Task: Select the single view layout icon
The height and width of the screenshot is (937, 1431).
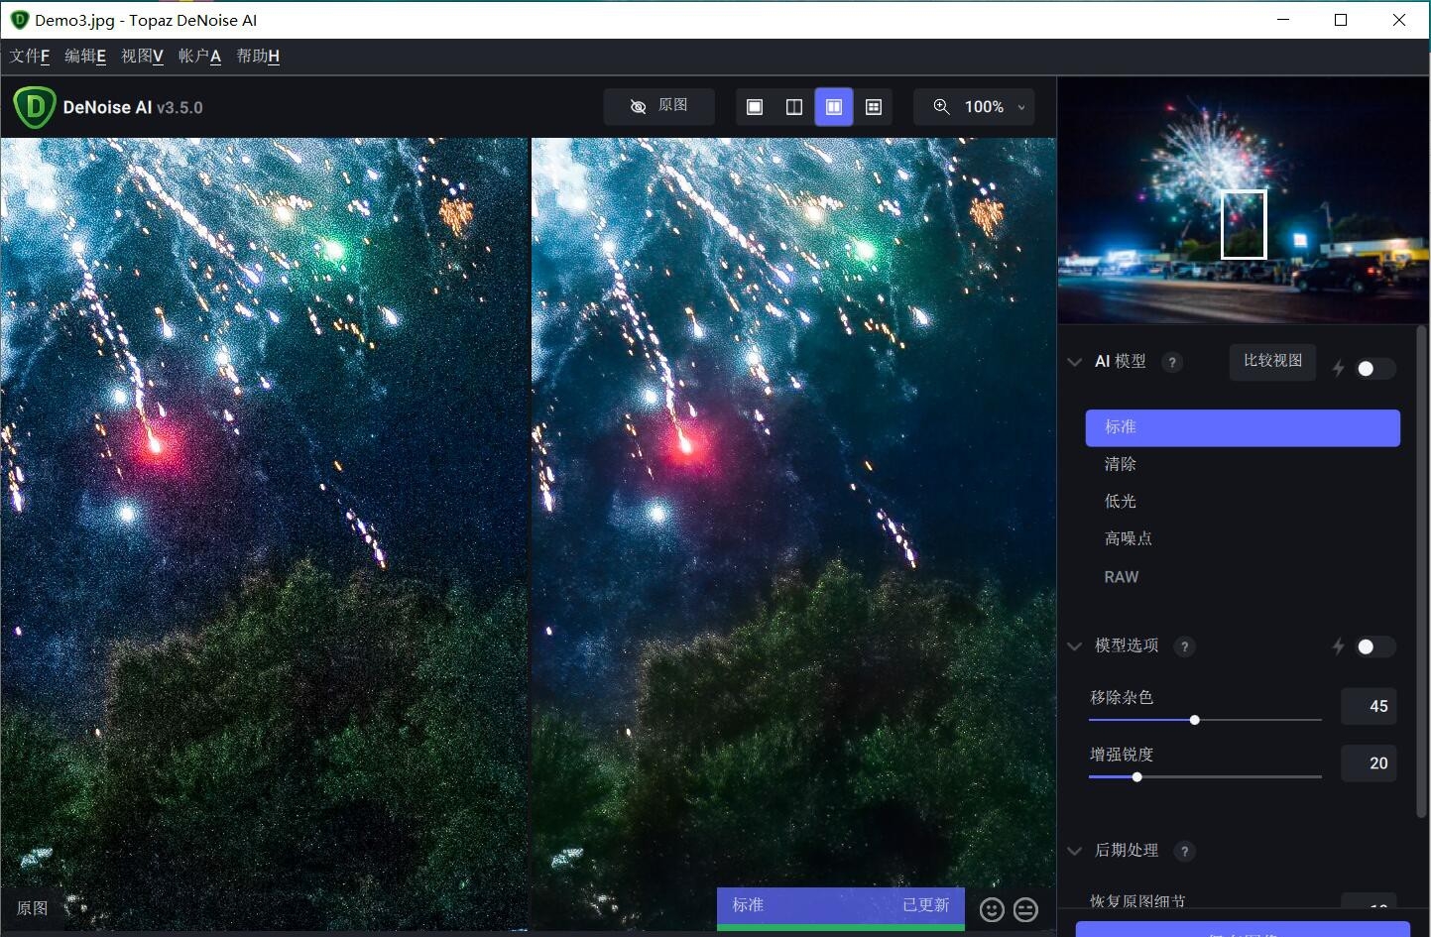Action: tap(755, 107)
